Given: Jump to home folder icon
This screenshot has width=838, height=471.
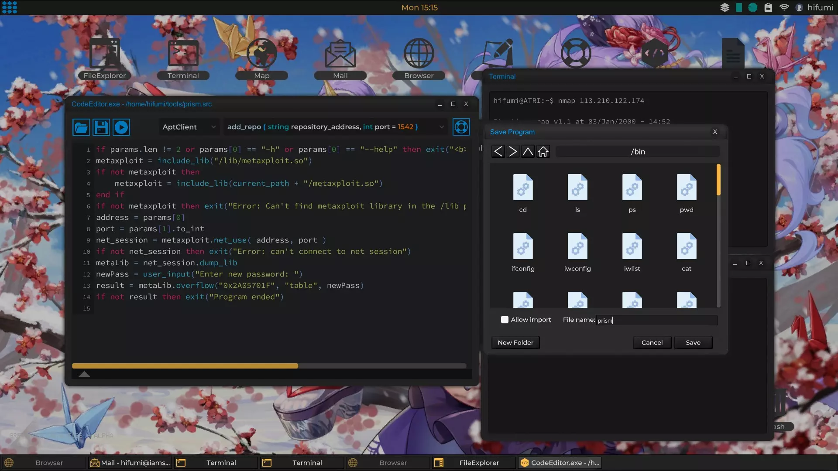Looking at the screenshot, I should [543, 152].
